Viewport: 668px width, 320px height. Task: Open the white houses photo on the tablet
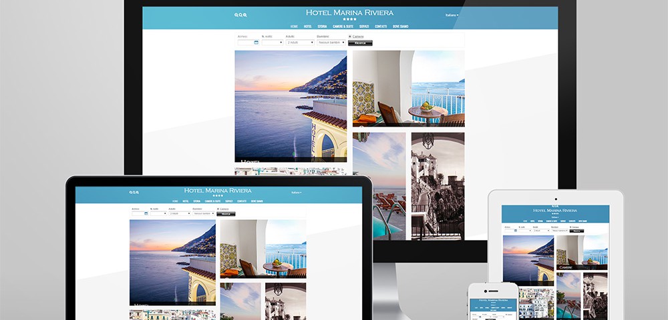click(536, 304)
